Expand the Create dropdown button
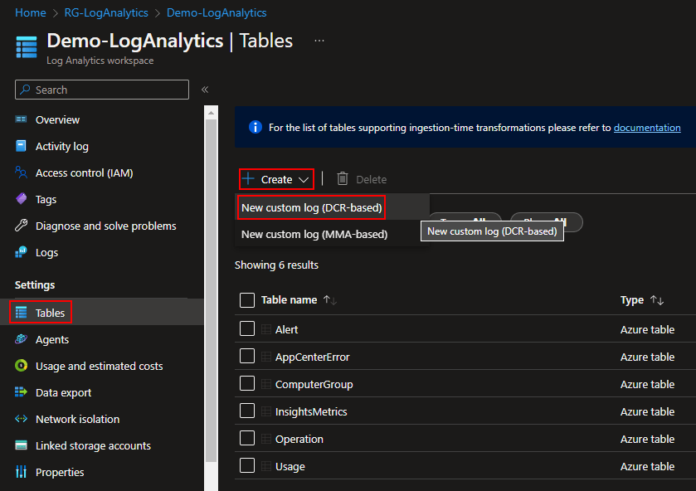 (x=276, y=179)
